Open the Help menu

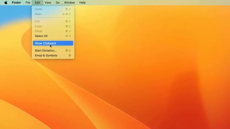[x=82, y=3]
